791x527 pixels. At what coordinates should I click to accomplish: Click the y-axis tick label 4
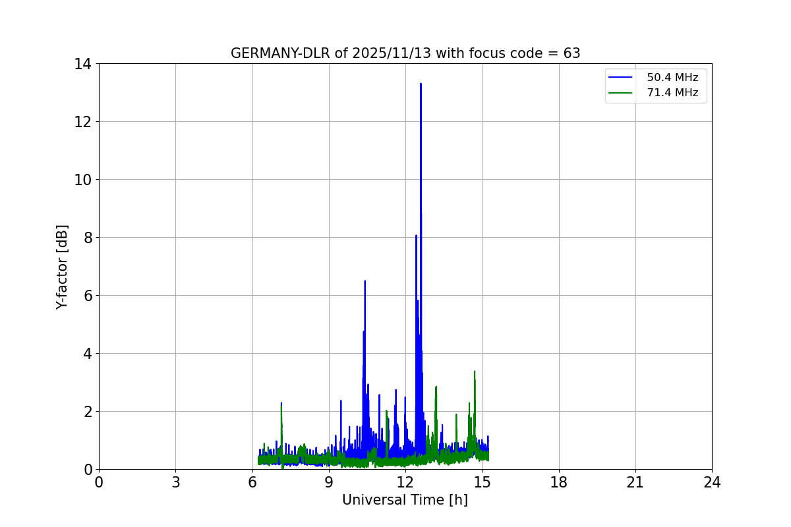(x=87, y=354)
